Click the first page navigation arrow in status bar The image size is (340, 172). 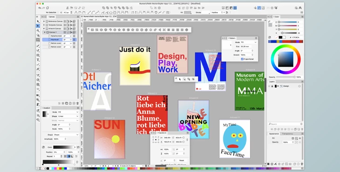pyautogui.click(x=104, y=166)
